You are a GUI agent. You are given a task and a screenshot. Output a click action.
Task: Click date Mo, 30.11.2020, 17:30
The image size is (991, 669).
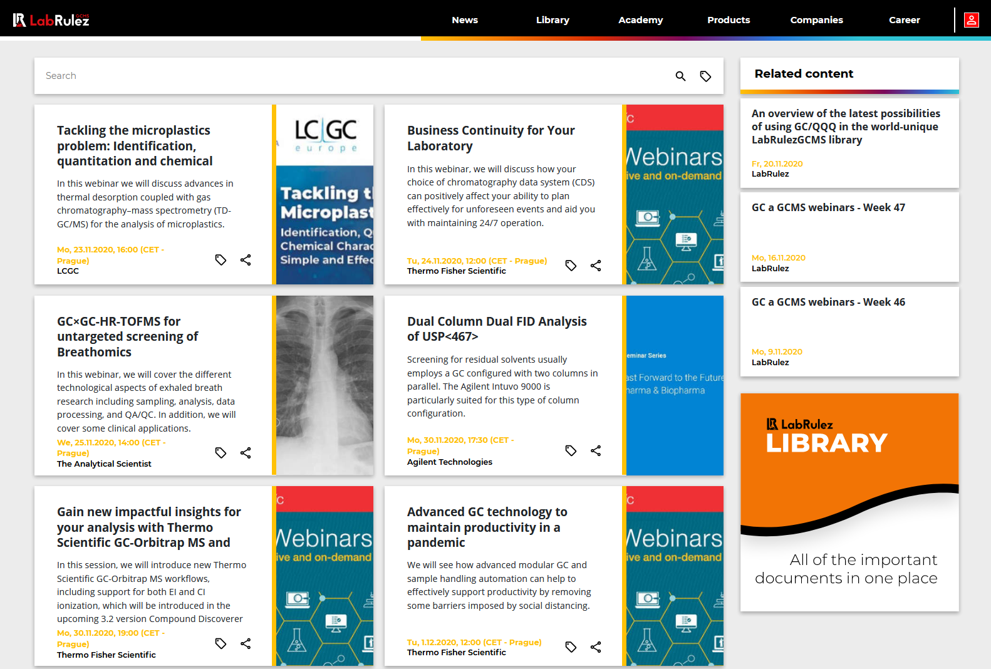pyautogui.click(x=460, y=445)
